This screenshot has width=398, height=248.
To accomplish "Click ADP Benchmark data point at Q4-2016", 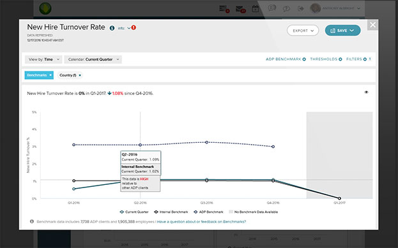I will pyautogui.click(x=273, y=147).
